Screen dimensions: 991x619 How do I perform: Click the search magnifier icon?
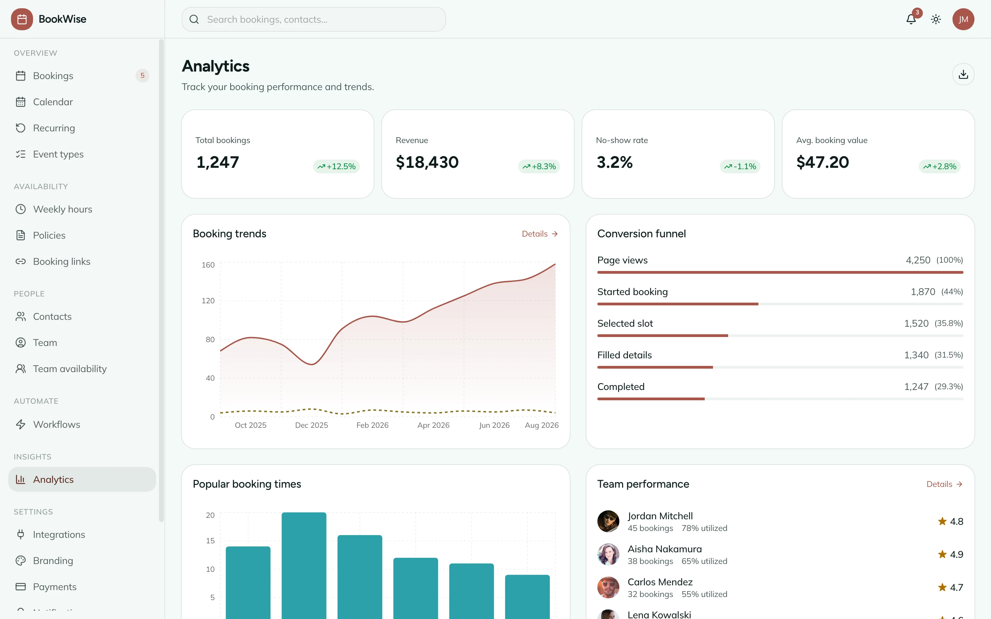(x=194, y=19)
